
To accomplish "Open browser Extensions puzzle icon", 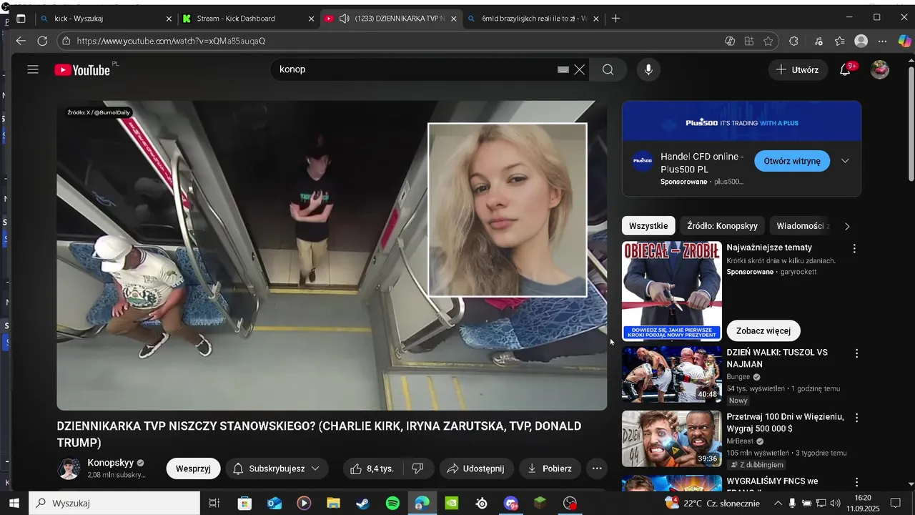I will coord(793,41).
